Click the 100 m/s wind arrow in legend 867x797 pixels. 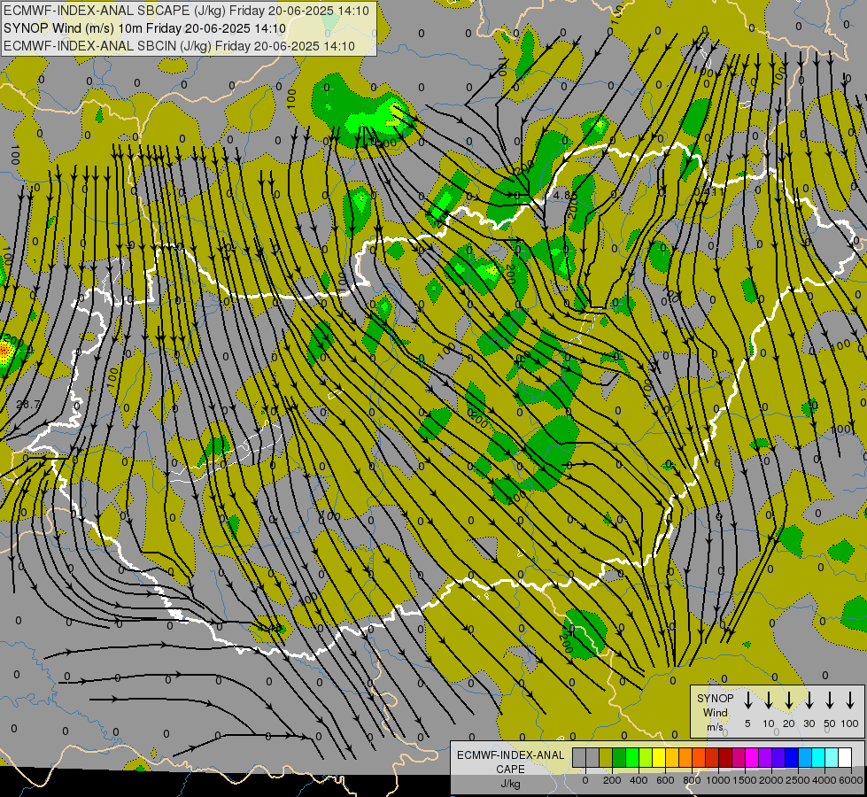(850, 700)
